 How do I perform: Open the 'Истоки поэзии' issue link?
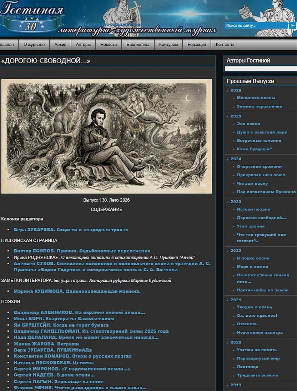tap(253, 210)
